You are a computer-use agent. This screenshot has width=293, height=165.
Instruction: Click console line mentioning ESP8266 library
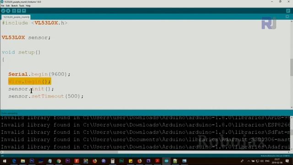(146, 125)
